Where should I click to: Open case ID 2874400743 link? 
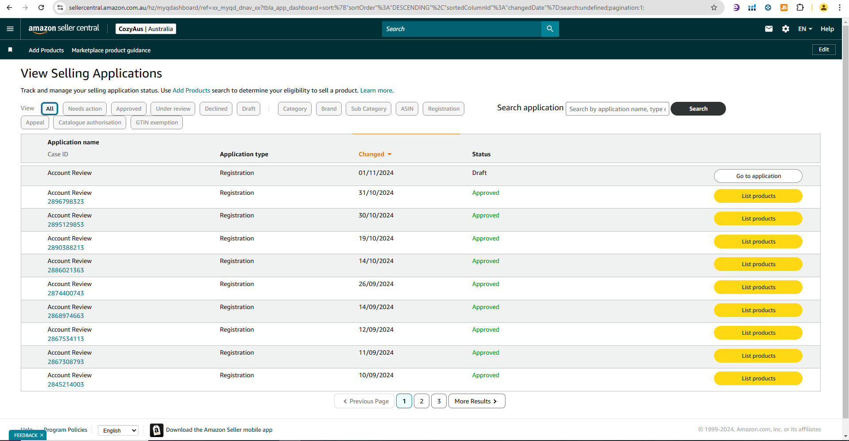pyautogui.click(x=66, y=293)
